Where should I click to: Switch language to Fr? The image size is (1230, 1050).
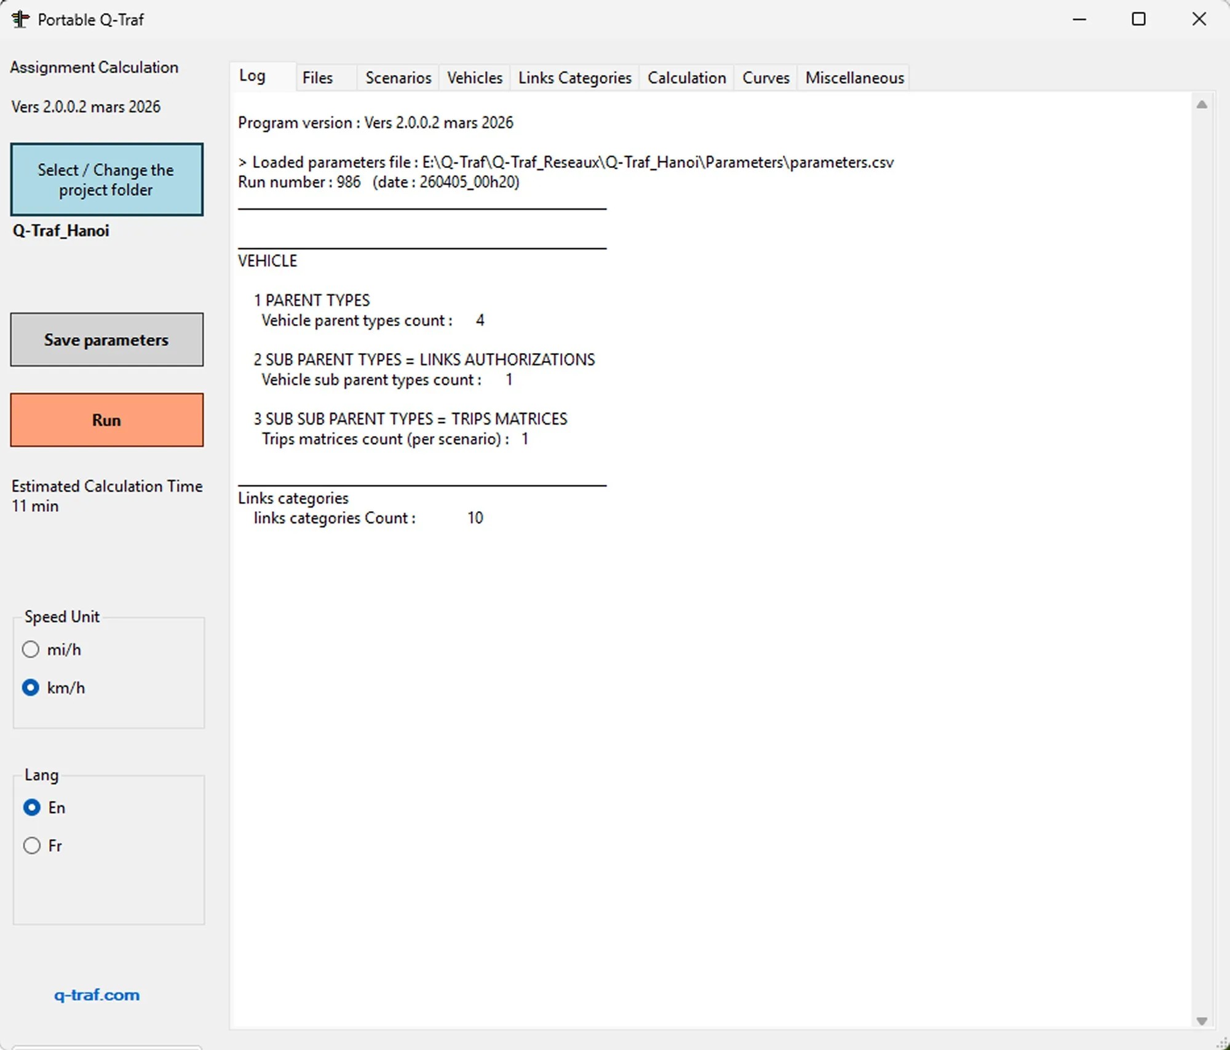pyautogui.click(x=32, y=846)
